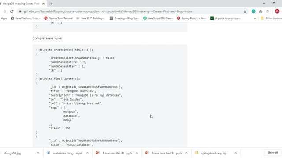Minimize the Chrome window
Image resolution: width=282 pixels, height=158 pixels.
(264, 3)
